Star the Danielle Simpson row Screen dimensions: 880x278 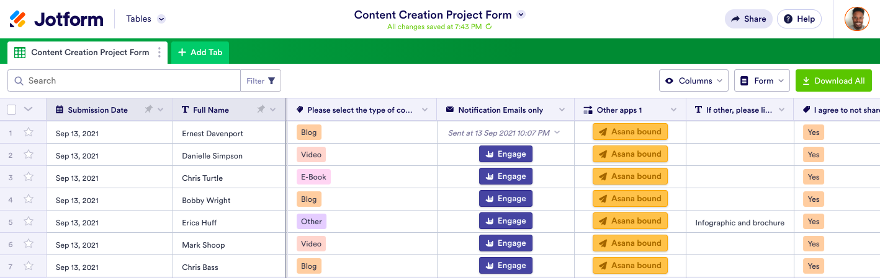click(29, 154)
